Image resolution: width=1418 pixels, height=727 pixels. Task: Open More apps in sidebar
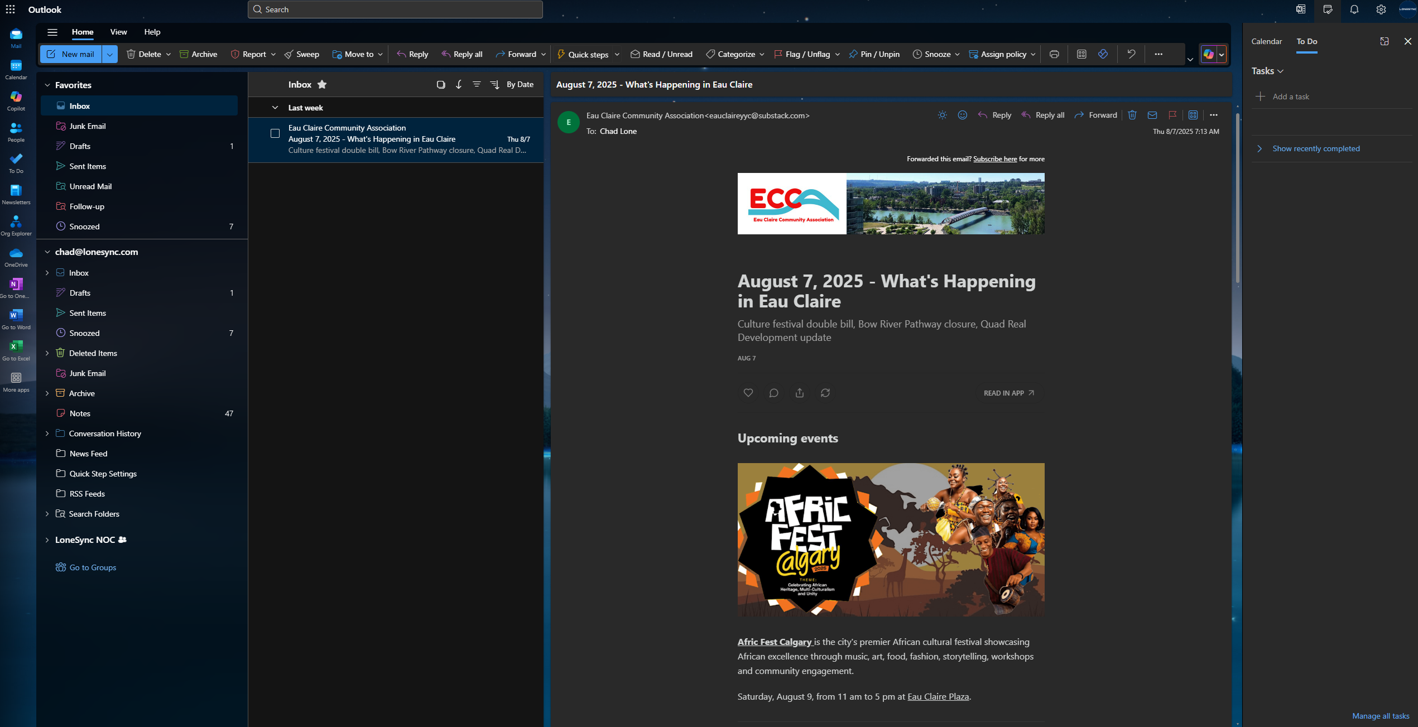point(16,382)
